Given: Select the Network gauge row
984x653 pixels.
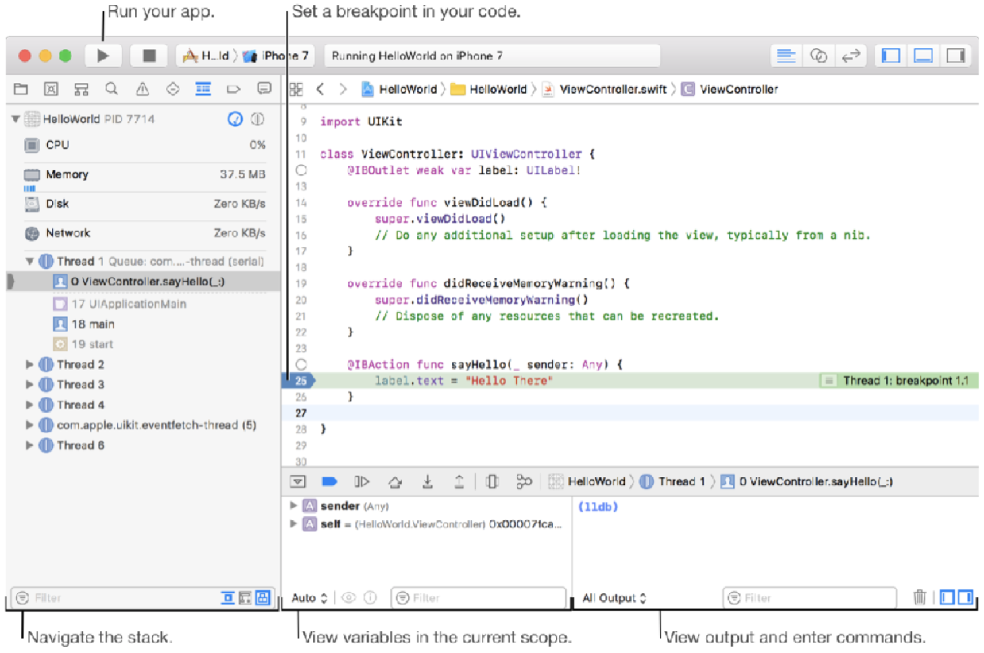Looking at the screenshot, I should tap(144, 233).
